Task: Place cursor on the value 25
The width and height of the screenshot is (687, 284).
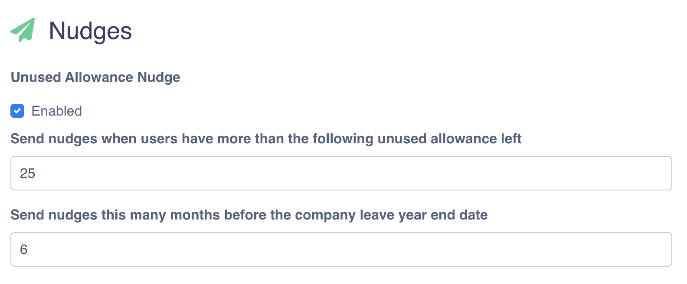Action: pyautogui.click(x=27, y=173)
